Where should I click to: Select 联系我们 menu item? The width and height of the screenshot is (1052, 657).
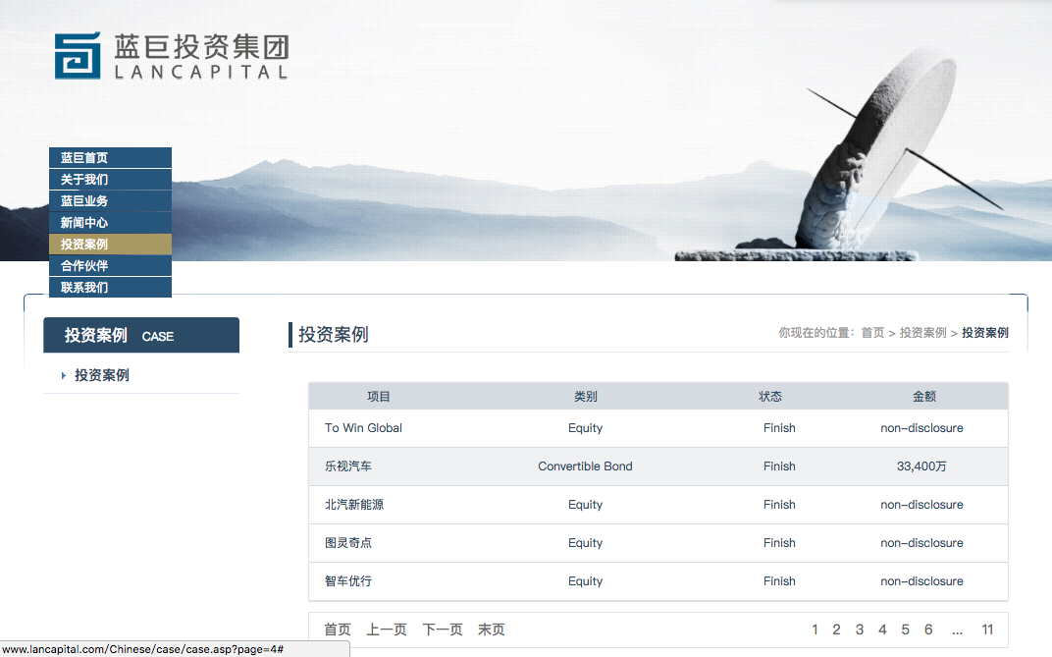(84, 288)
